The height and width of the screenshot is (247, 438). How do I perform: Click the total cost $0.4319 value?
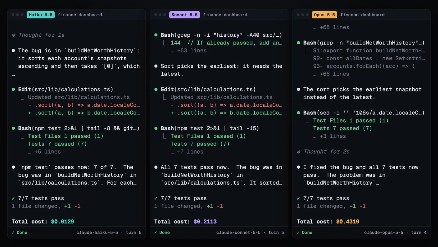click(348, 222)
